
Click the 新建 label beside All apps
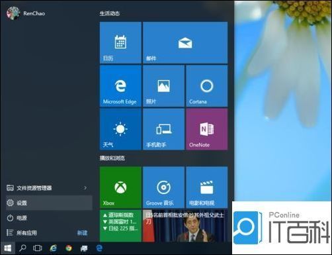pyautogui.click(x=82, y=233)
